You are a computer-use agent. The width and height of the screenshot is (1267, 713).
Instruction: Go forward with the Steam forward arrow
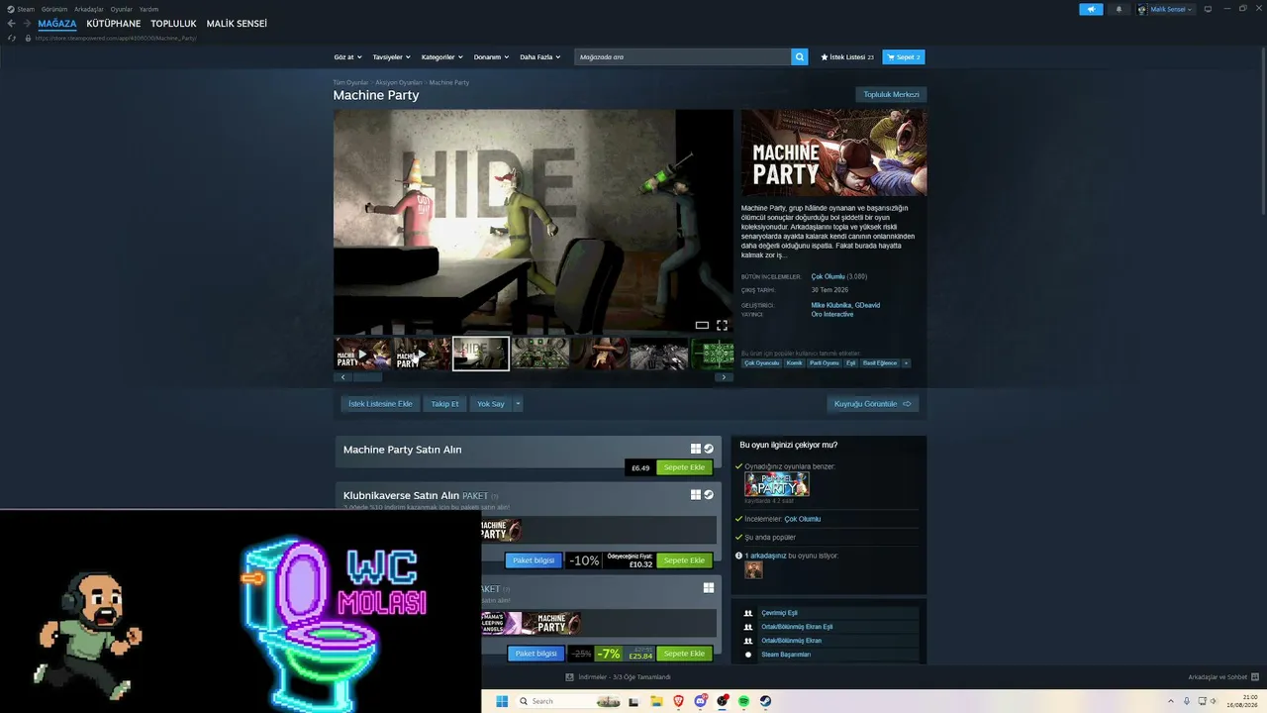[27, 24]
